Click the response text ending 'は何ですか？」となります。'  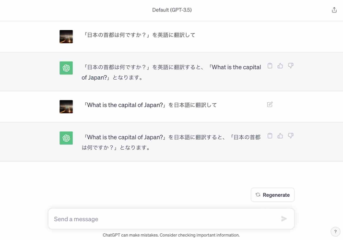[x=171, y=142]
